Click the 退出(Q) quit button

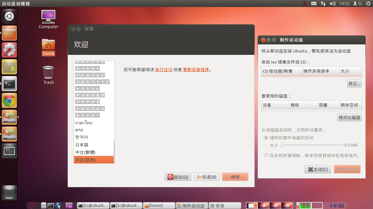tap(178, 177)
